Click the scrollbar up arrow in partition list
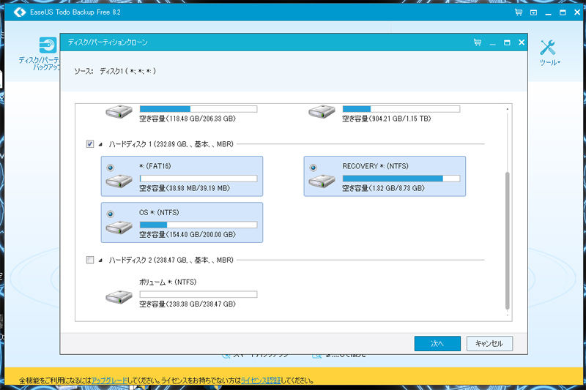586x390 pixels. [507, 109]
